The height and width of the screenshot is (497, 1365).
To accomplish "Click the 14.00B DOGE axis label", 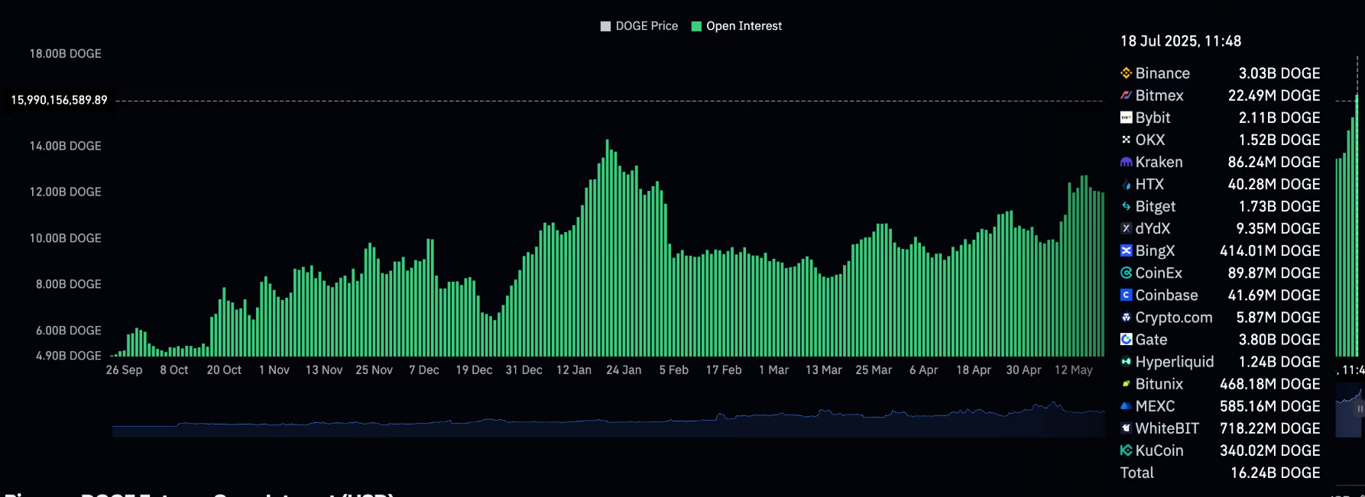I will click(x=65, y=146).
